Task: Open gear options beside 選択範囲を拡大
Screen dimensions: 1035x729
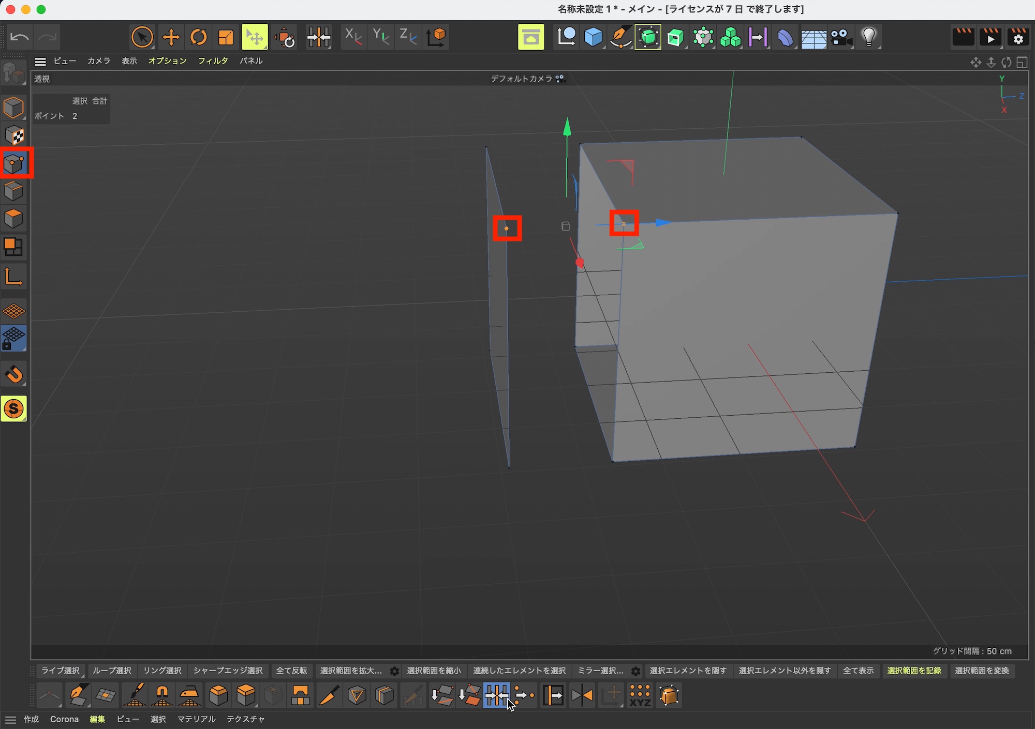Action: (394, 671)
